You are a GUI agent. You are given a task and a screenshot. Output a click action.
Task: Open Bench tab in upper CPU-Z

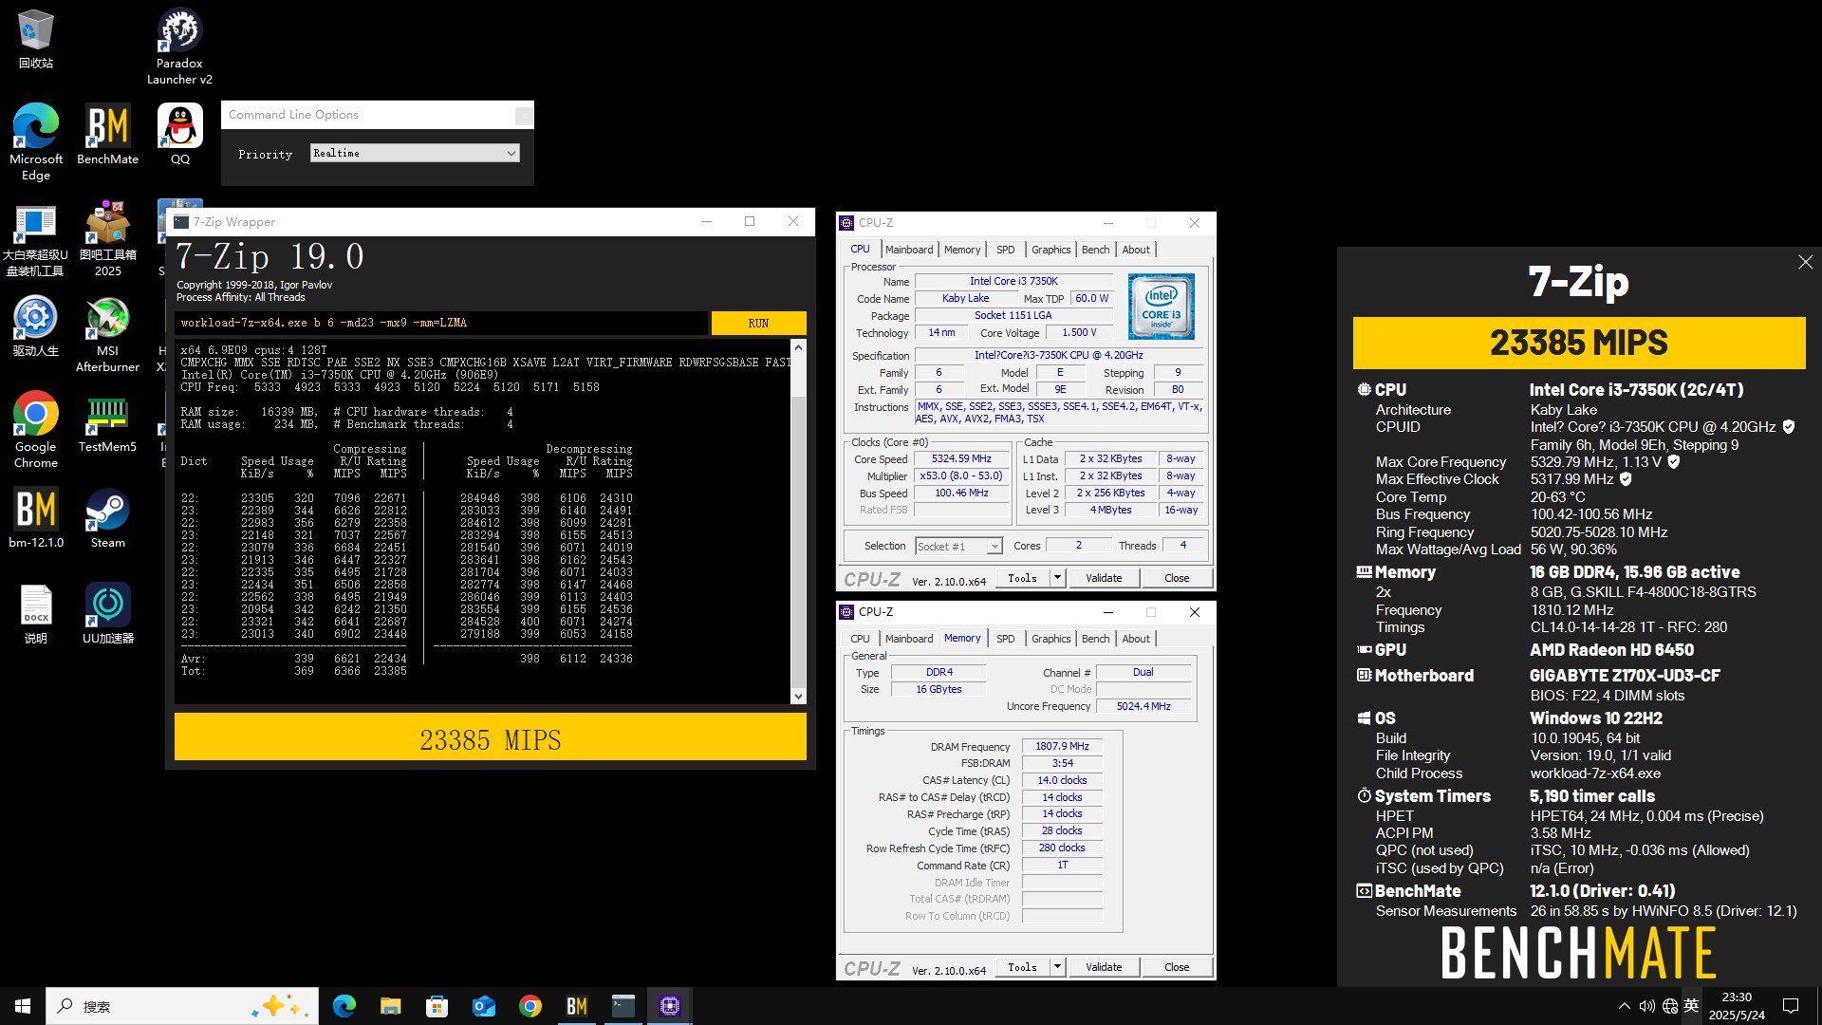1096,250
